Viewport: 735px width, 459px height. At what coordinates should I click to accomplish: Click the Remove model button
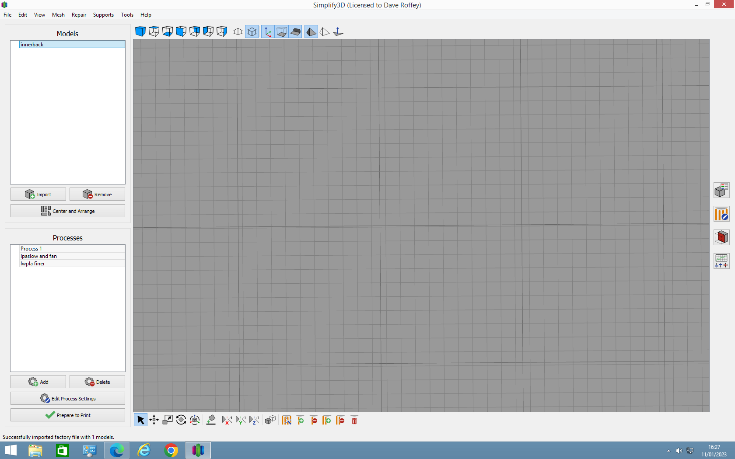tap(97, 194)
